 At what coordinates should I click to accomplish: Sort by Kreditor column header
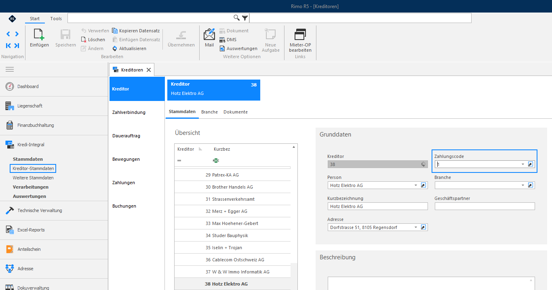pos(186,149)
